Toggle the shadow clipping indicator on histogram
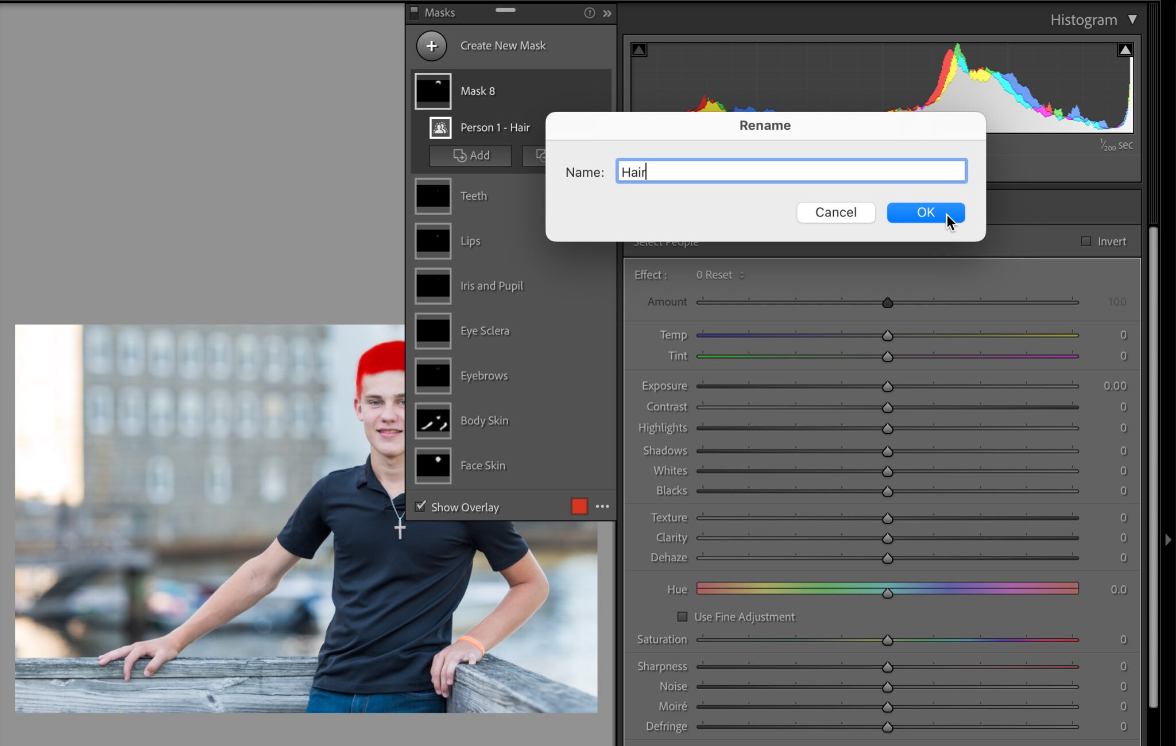This screenshot has height=746, width=1176. [x=638, y=49]
